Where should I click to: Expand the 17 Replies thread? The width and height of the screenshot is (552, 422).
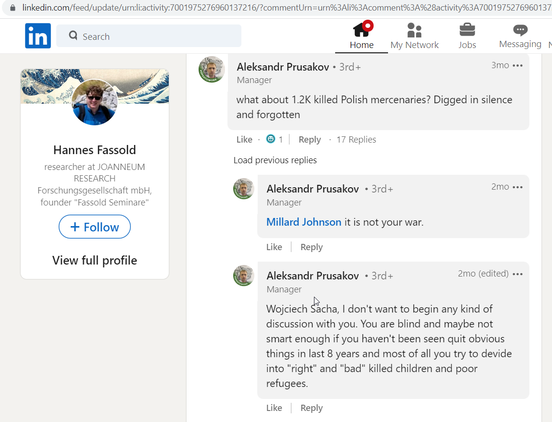(356, 140)
